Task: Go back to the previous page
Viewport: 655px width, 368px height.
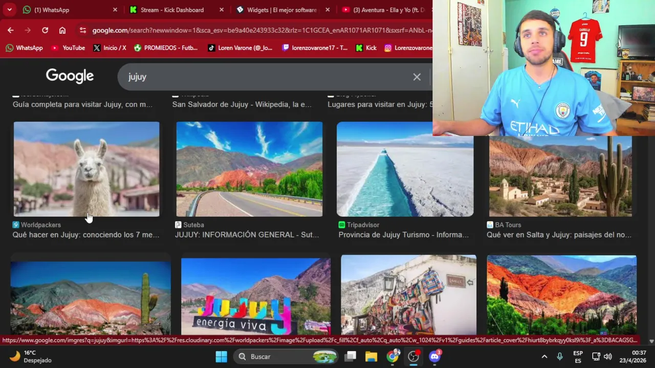Action: (x=11, y=30)
